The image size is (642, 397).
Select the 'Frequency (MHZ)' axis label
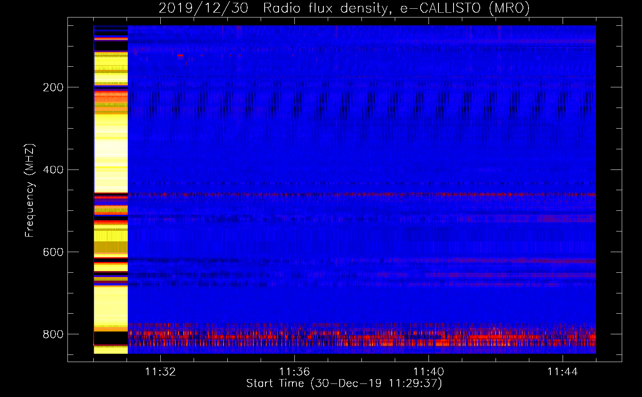pyautogui.click(x=30, y=190)
